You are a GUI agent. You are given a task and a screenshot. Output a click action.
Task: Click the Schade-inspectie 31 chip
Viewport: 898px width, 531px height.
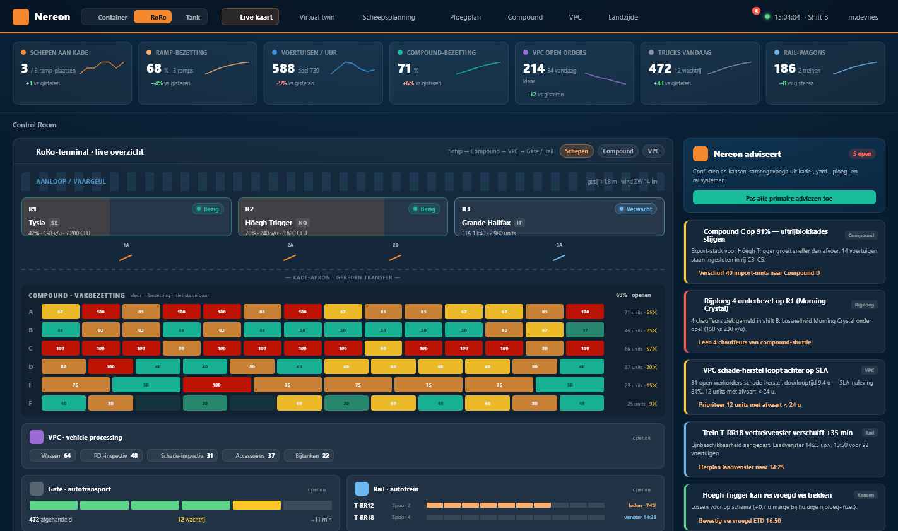[182, 455]
